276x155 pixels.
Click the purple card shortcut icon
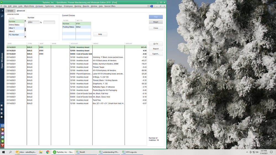click(x=2, y=133)
